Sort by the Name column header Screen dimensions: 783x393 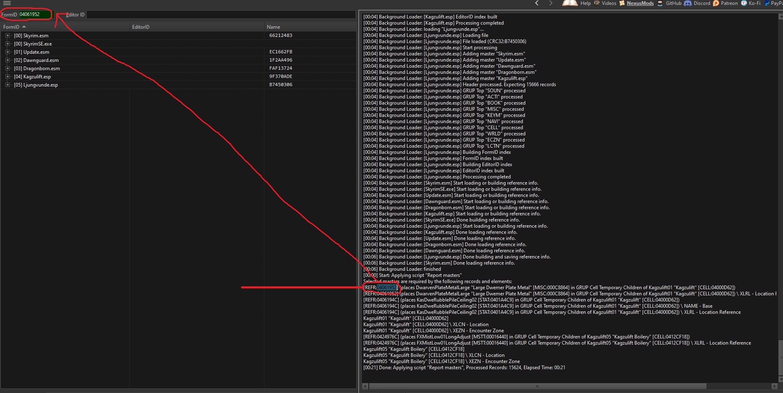pos(310,27)
